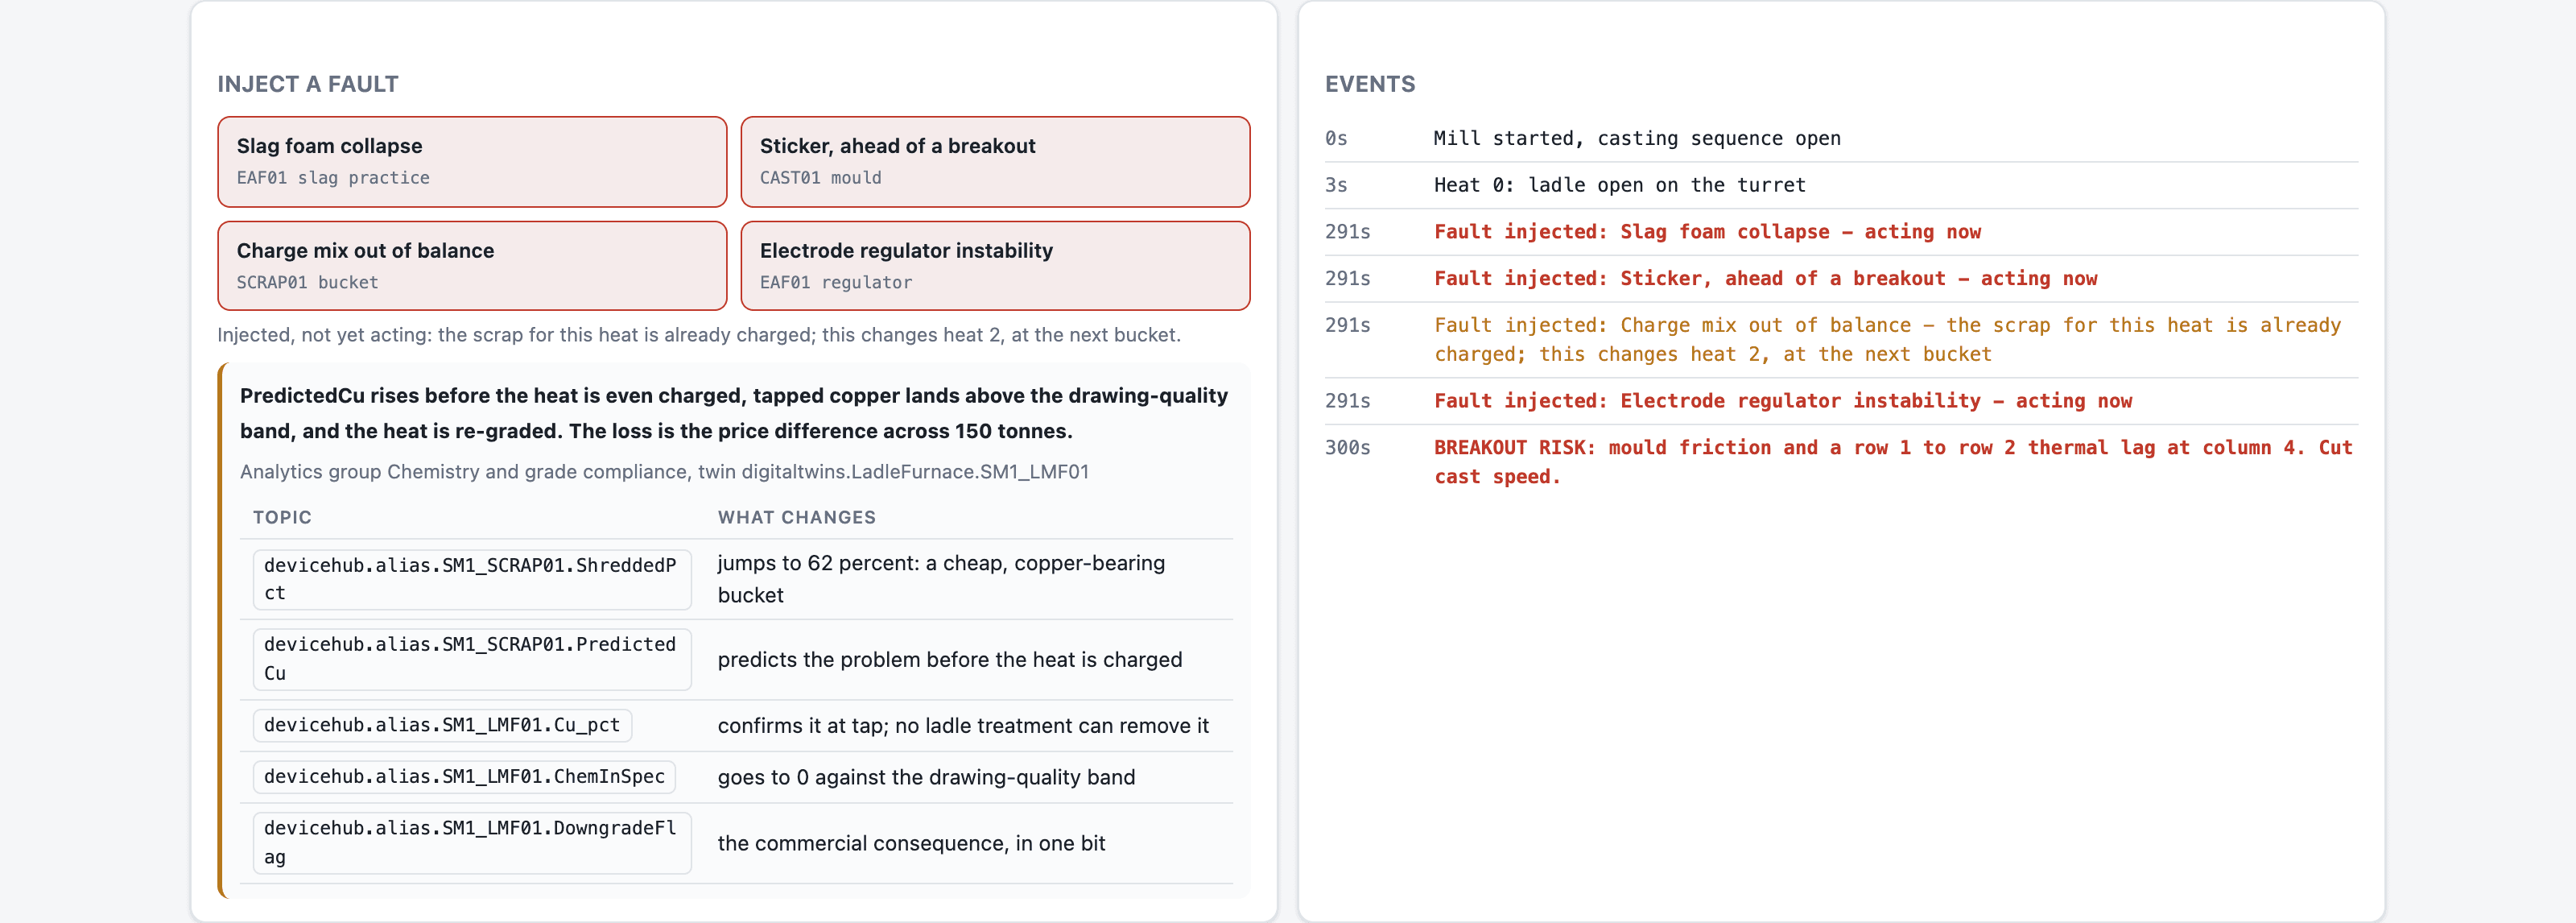Click the BREAKOUT RISK event message
Screen dimensions: 2576x923
point(1893,462)
